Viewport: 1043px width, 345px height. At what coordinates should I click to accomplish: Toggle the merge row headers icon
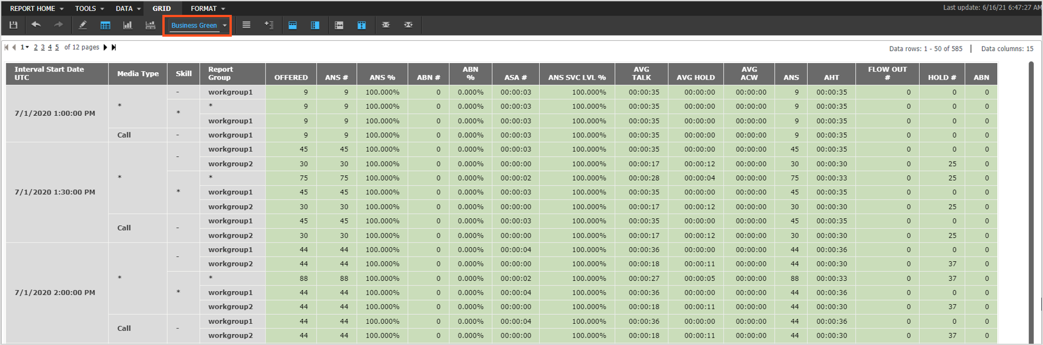click(x=315, y=25)
